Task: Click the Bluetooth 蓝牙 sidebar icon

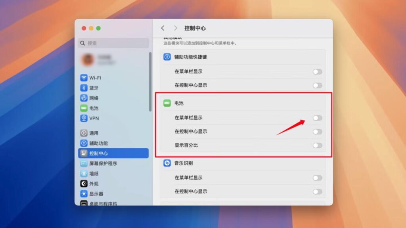Action: pyautogui.click(x=84, y=88)
